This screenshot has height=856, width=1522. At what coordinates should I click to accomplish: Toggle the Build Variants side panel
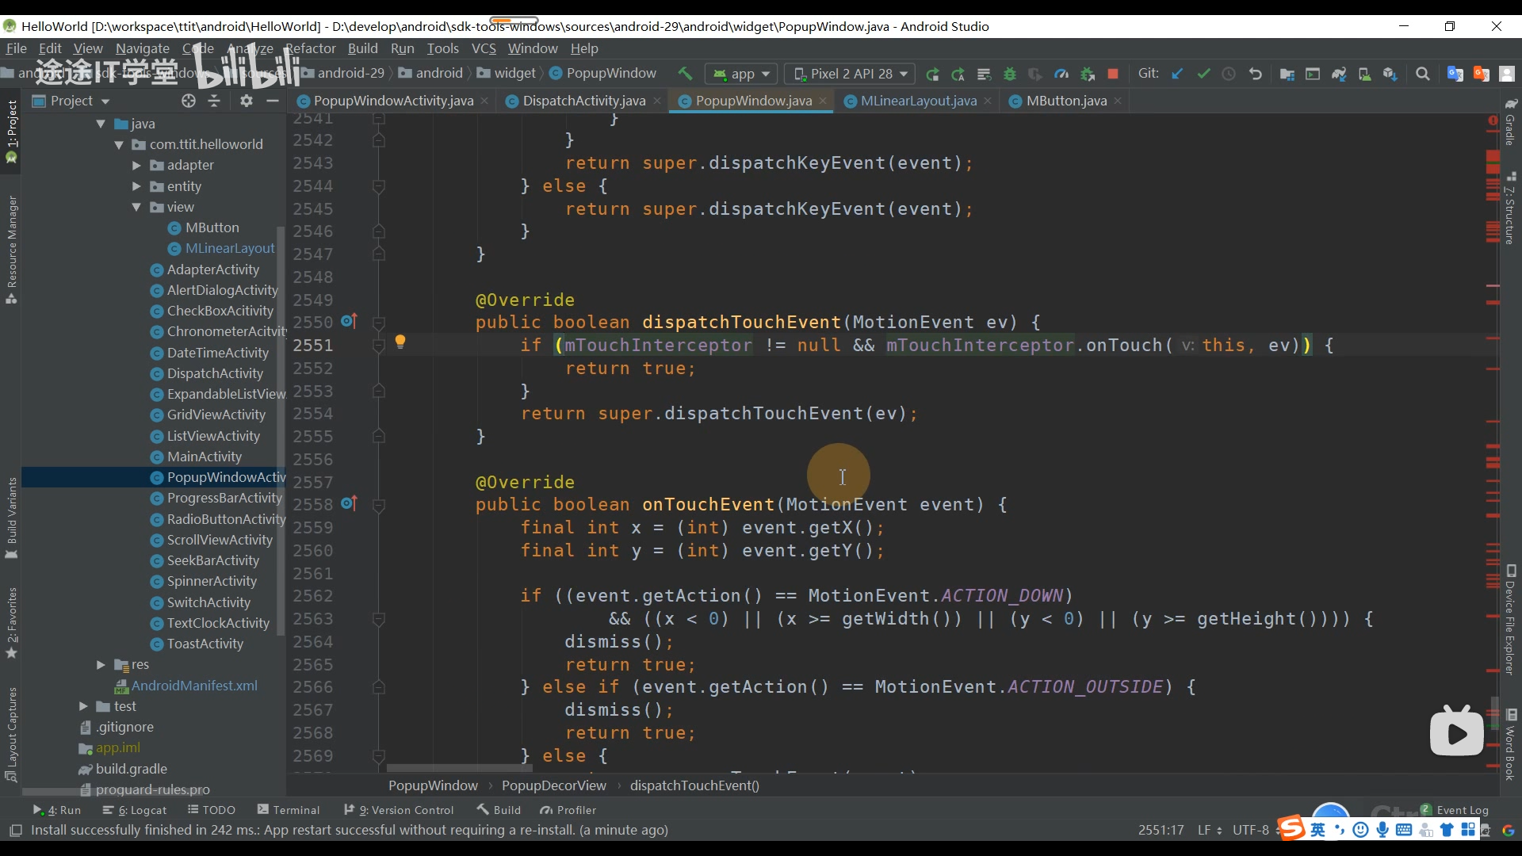(11, 517)
